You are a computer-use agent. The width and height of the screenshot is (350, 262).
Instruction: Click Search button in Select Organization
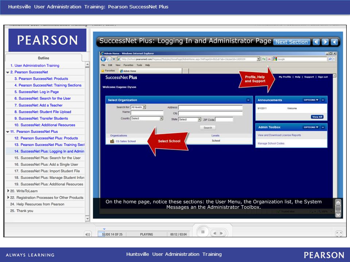(207, 128)
